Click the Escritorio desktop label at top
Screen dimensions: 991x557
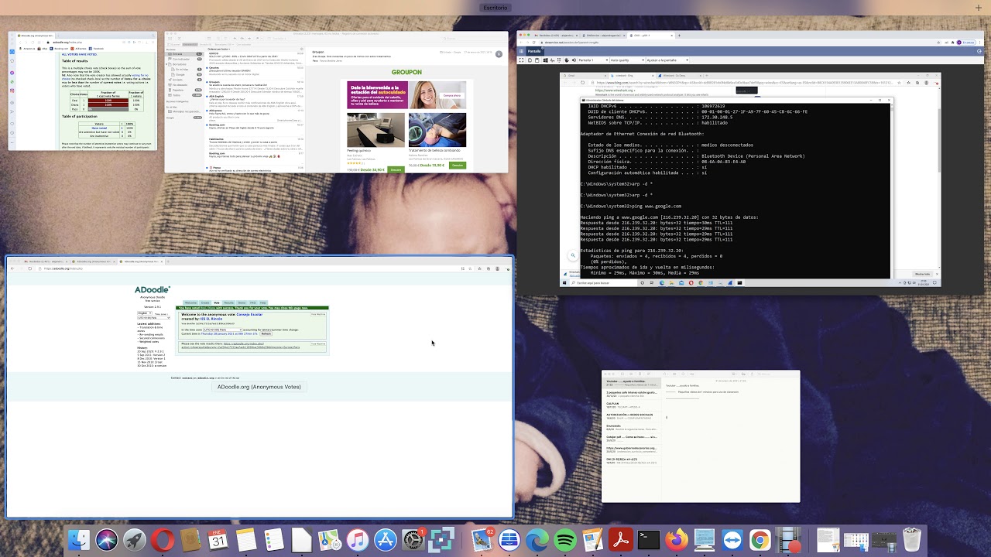tap(495, 8)
